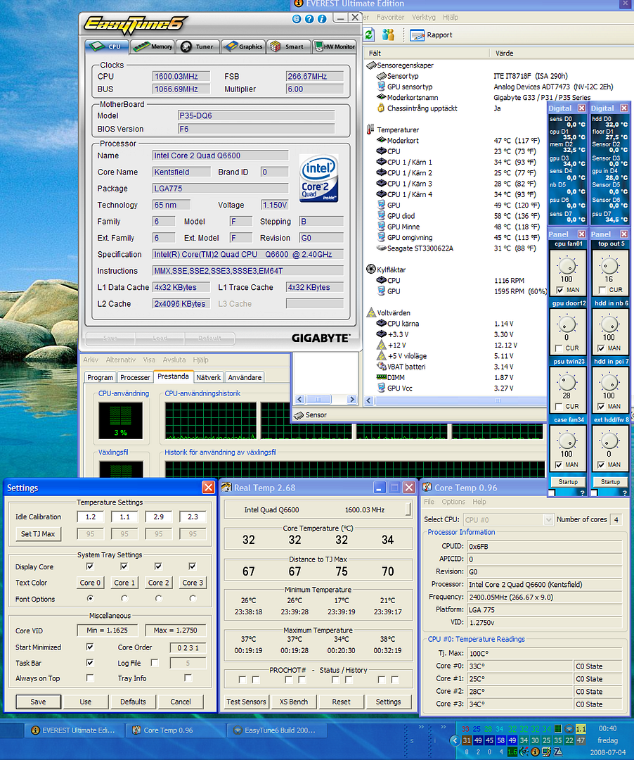Viewport: 634px width, 760px height.
Task: Open the Hjälp menu in EVEREST
Action: click(x=450, y=17)
